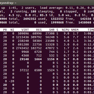The height and width of the screenshot is (94, 94).
Task: Click the bold 29148 running process row
Action: (x=47, y=59)
